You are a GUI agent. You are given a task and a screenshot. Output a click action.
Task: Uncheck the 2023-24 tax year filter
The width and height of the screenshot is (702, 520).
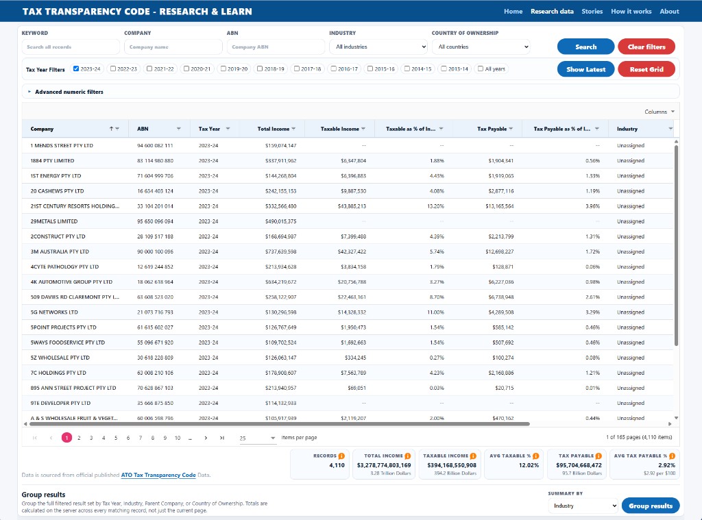coord(76,69)
